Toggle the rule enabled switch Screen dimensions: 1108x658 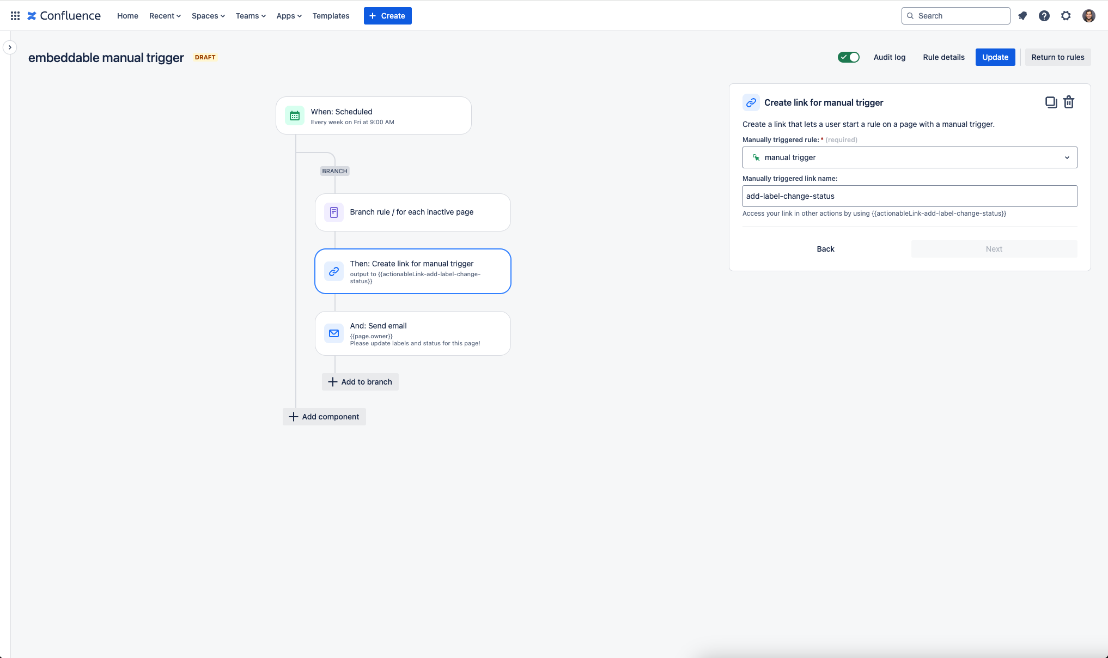[x=849, y=57]
